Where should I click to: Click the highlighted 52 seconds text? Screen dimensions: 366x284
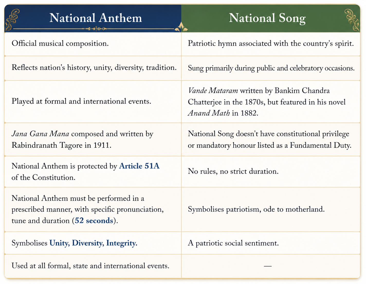[x=94, y=221]
